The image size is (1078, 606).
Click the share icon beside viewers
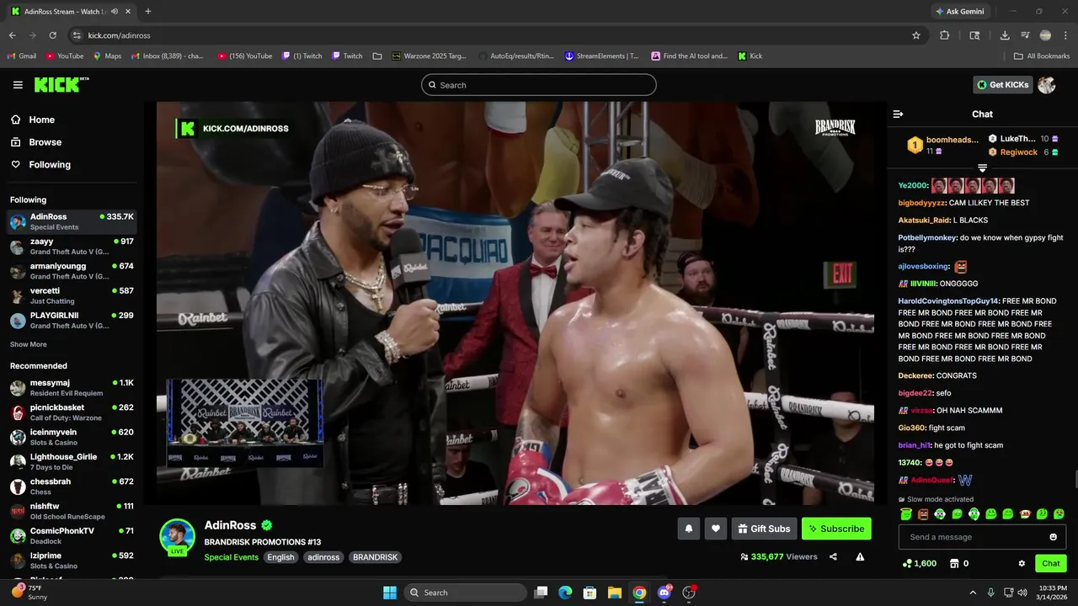833,556
